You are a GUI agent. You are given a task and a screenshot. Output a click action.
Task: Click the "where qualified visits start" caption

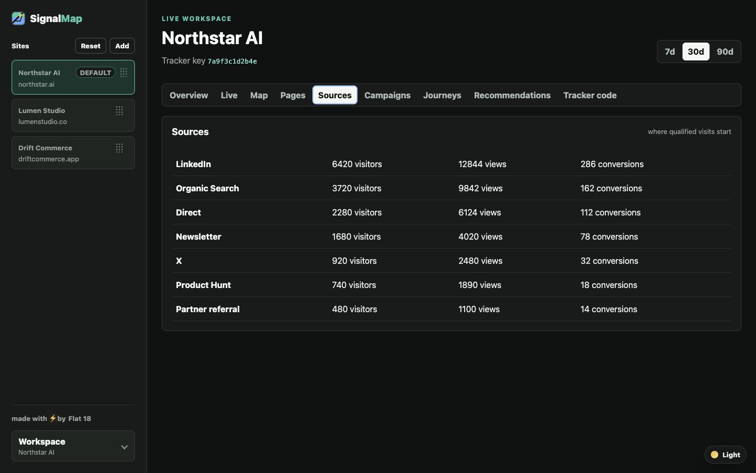(x=689, y=132)
